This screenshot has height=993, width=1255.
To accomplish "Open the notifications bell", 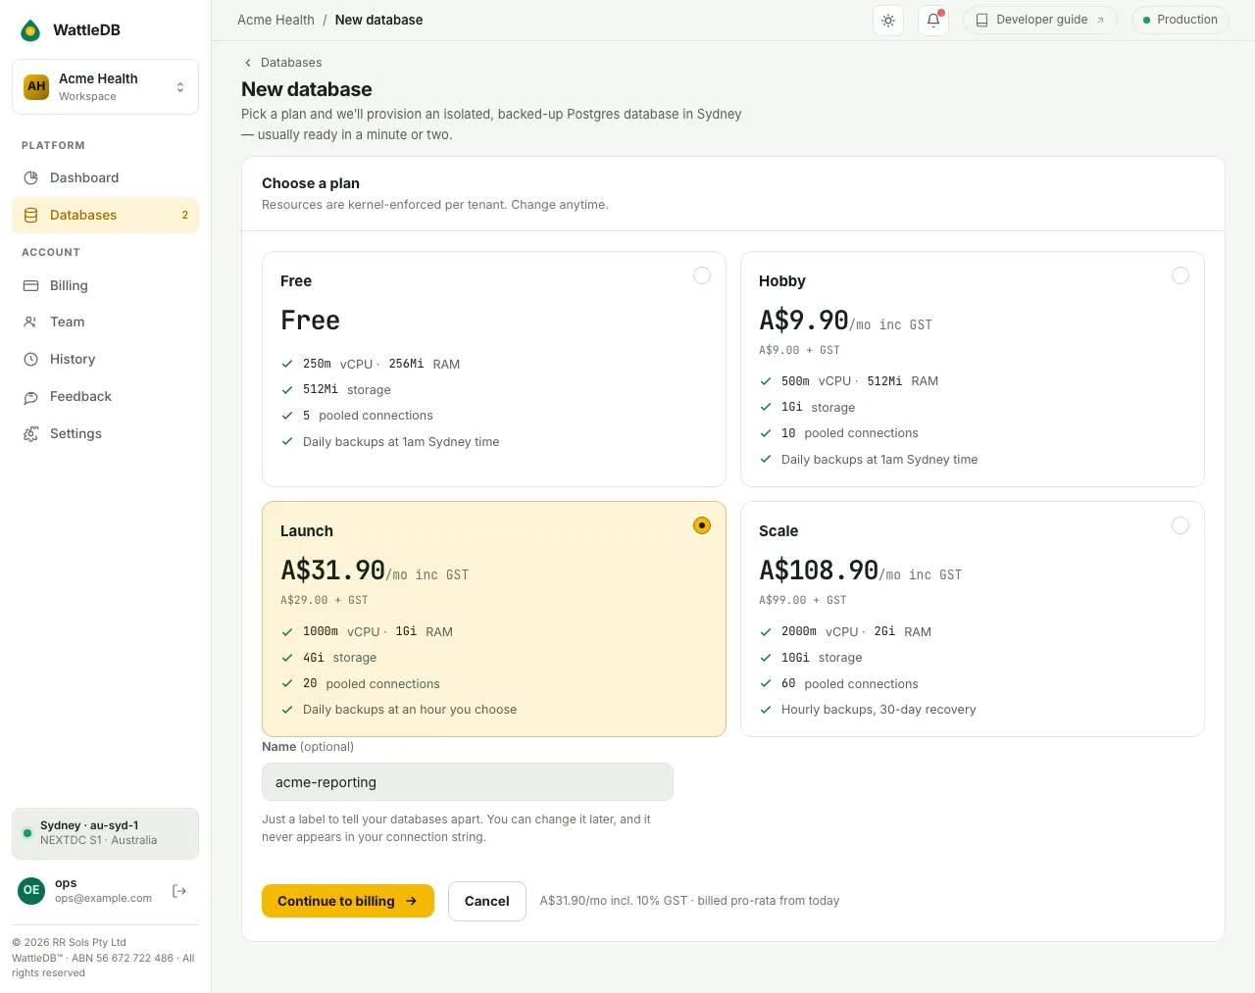I will click(x=933, y=21).
